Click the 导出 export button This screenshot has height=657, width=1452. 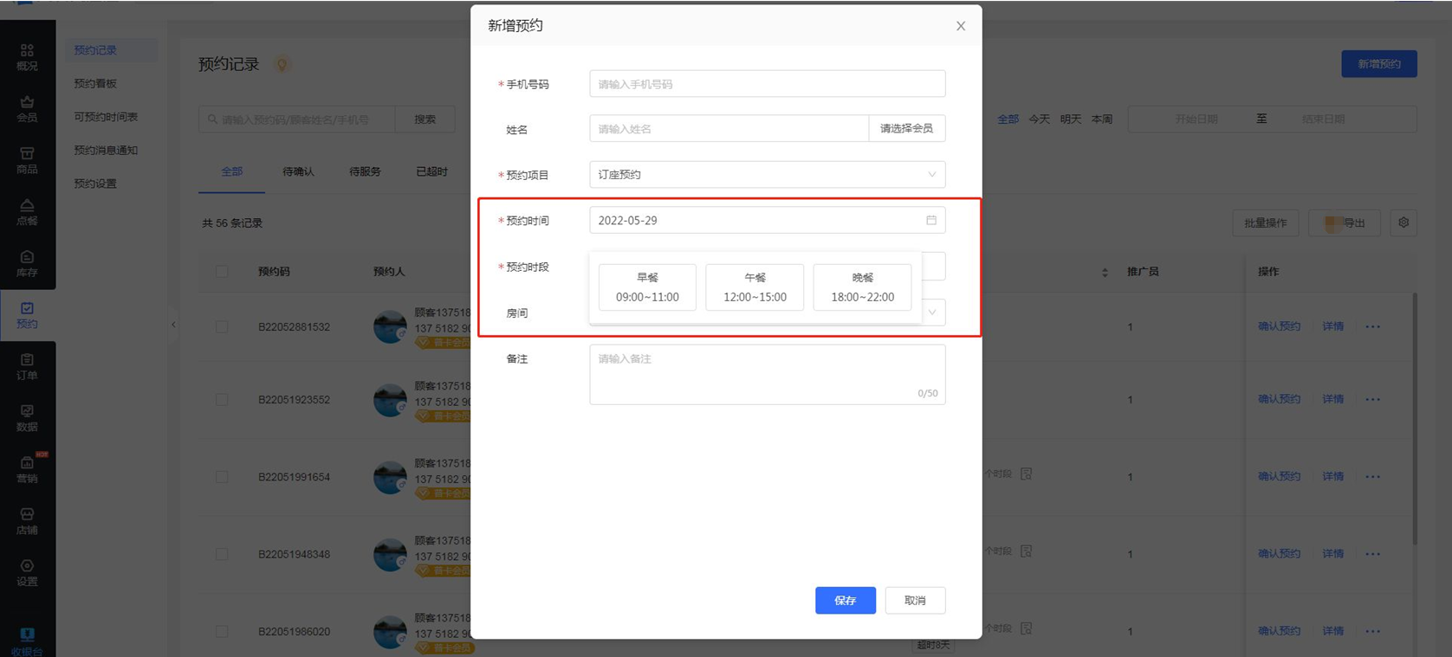pos(1345,223)
